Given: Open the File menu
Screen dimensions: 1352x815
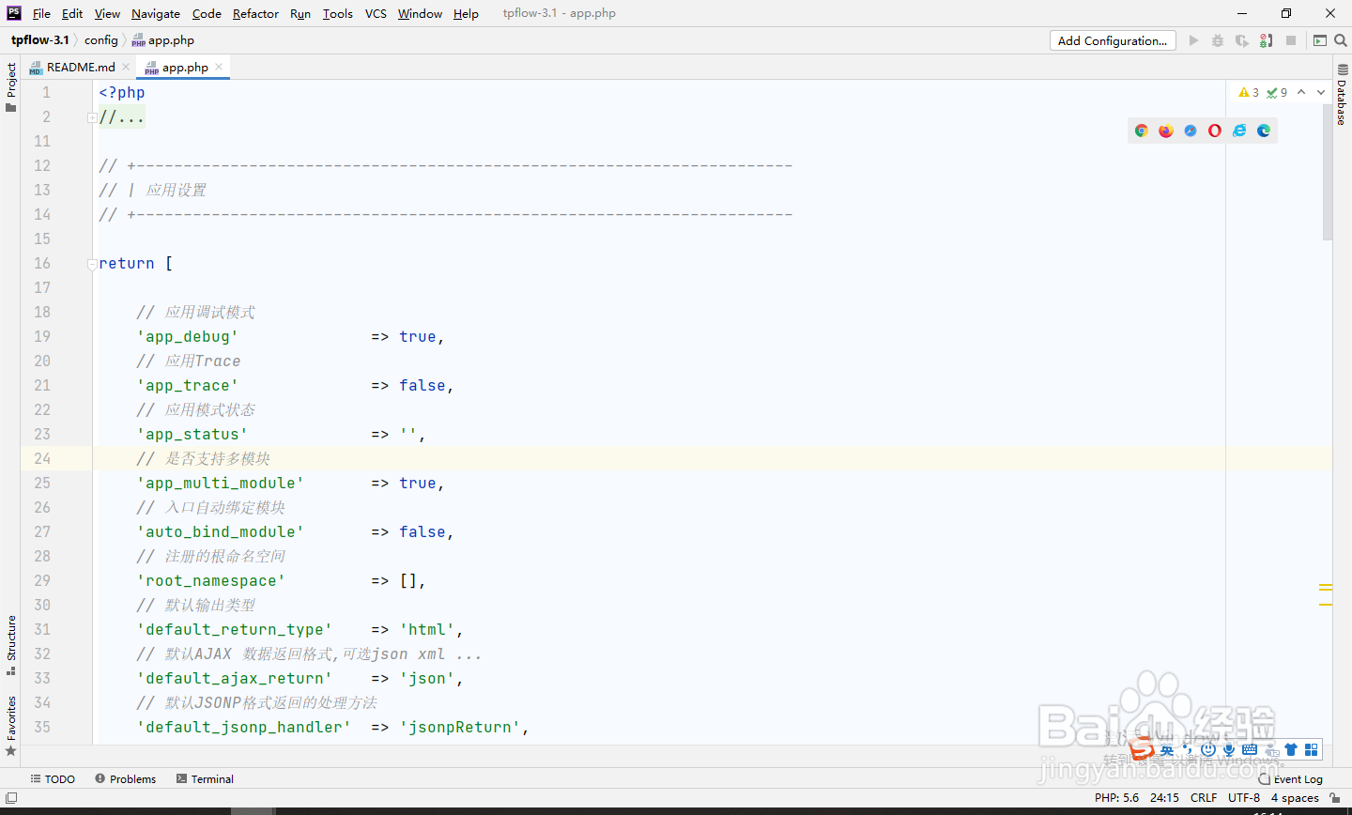Looking at the screenshot, I should (x=41, y=13).
